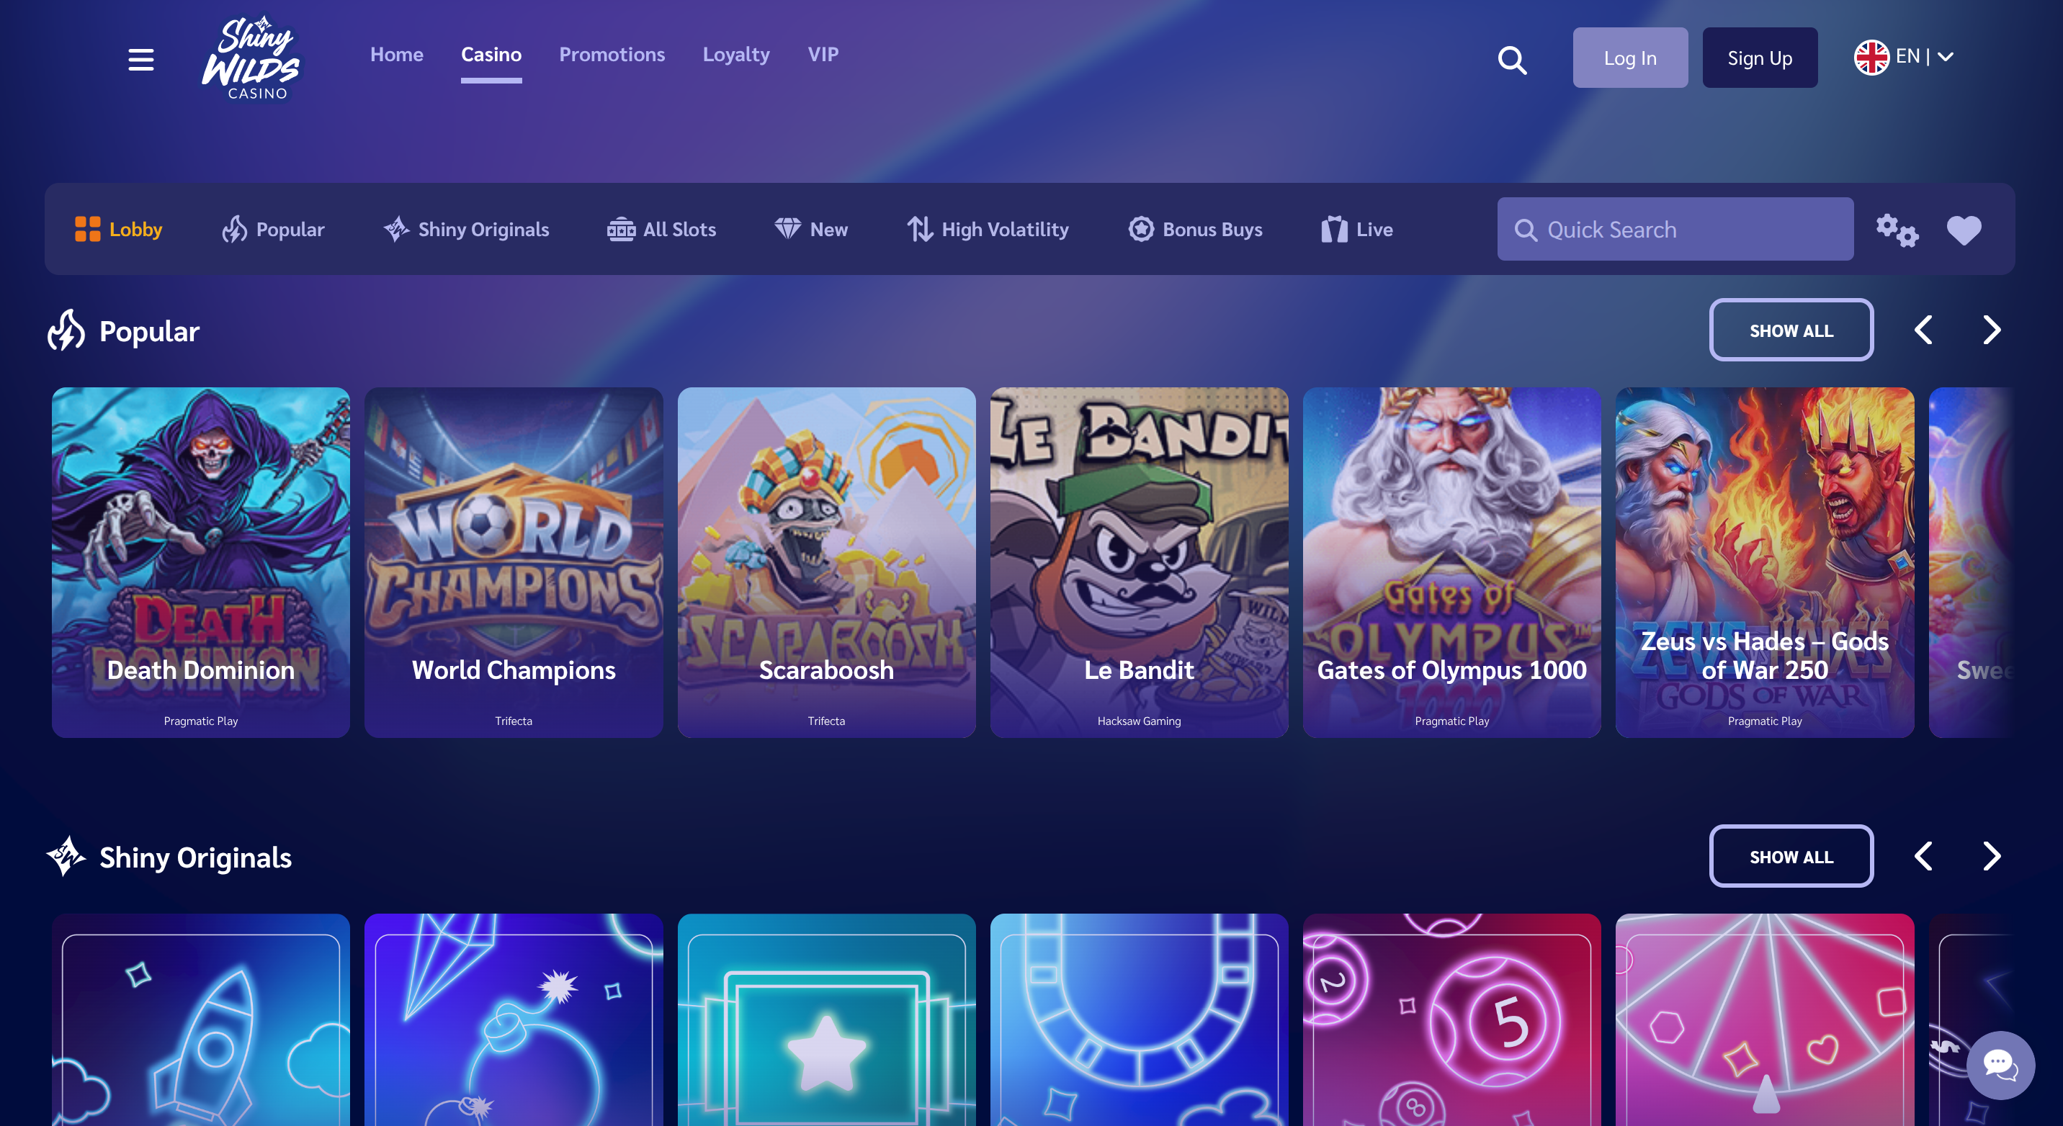2063x1126 pixels.
Task: Click the Popular section flame icon
Action: click(66, 330)
